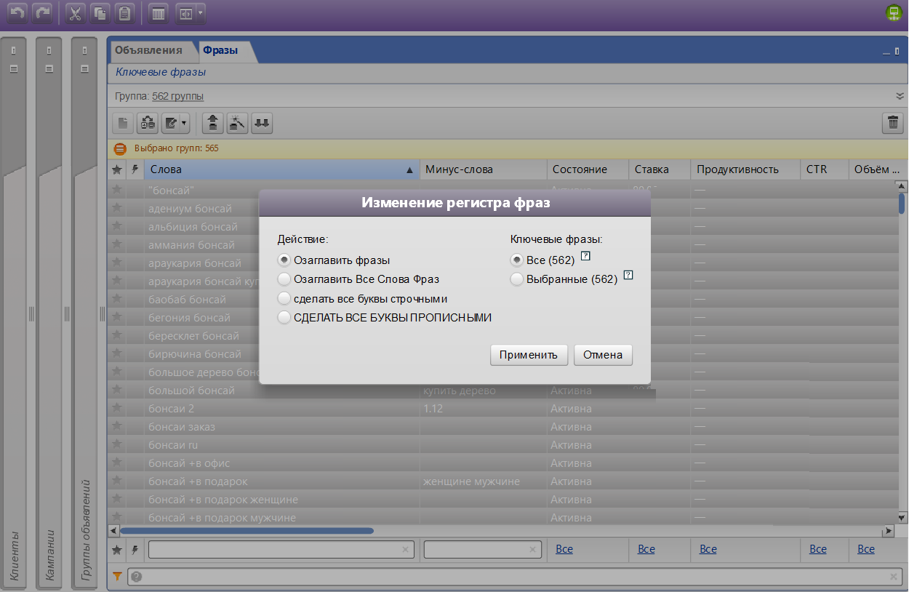This screenshot has width=909, height=592.
Task: Click the paste clipboard icon
Action: [125, 14]
